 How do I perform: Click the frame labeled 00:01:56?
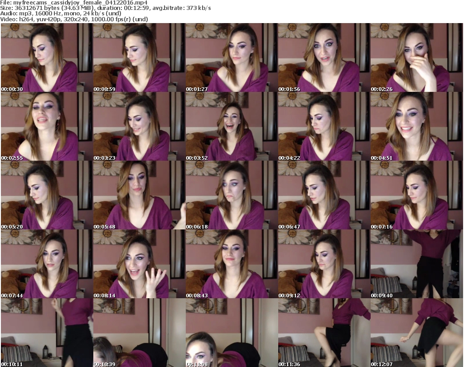tap(324, 57)
